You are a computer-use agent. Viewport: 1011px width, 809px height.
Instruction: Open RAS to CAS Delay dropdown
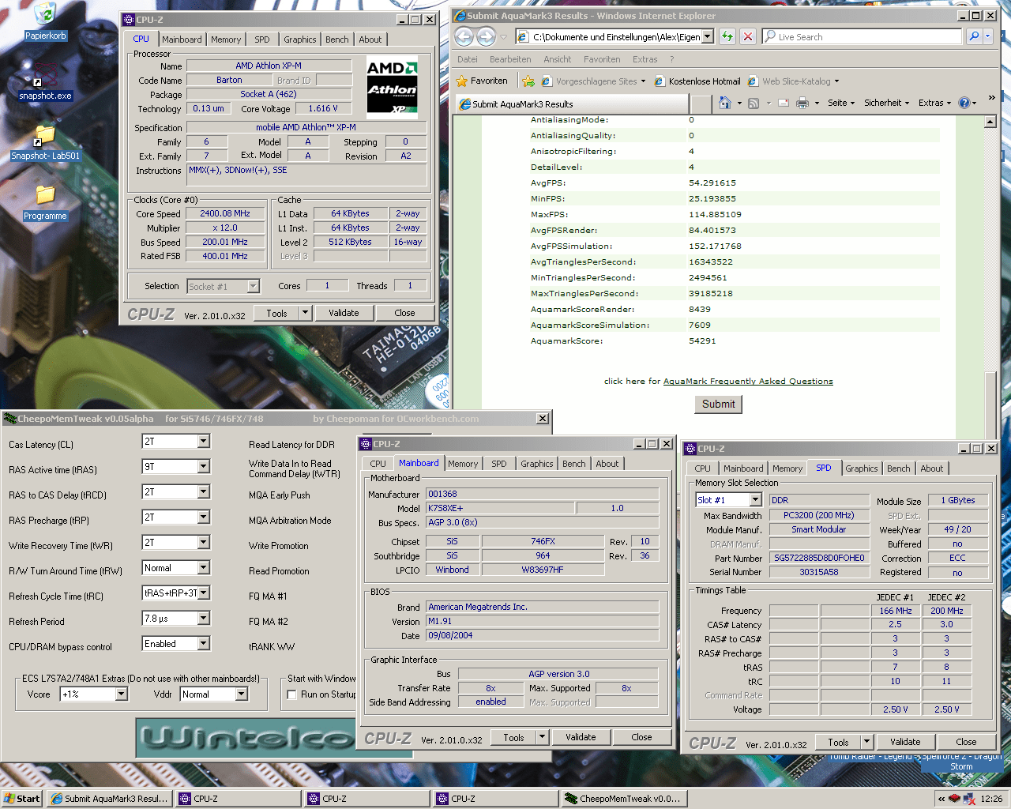[x=203, y=492]
